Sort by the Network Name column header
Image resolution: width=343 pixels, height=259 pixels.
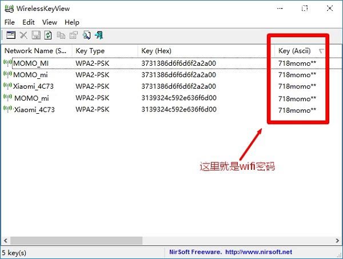(36, 51)
